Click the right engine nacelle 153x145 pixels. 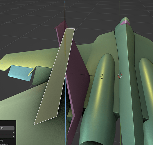click(146, 88)
